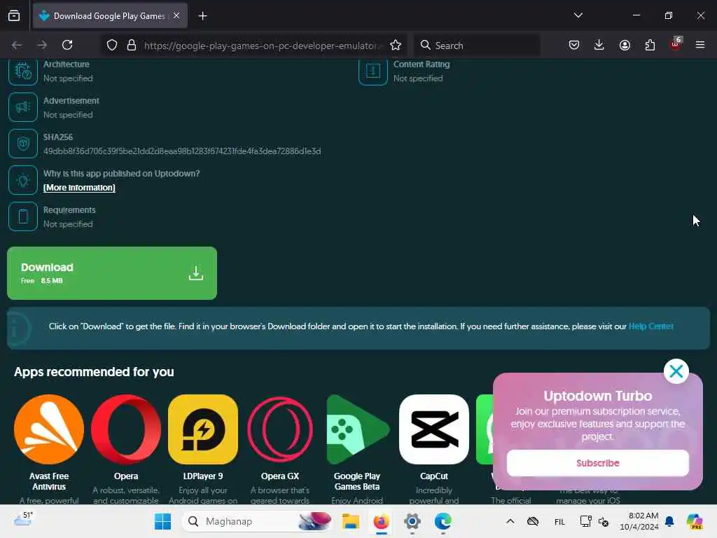This screenshot has width=717, height=538.
Task: Open Microsoft Edge from taskbar
Action: click(443, 521)
